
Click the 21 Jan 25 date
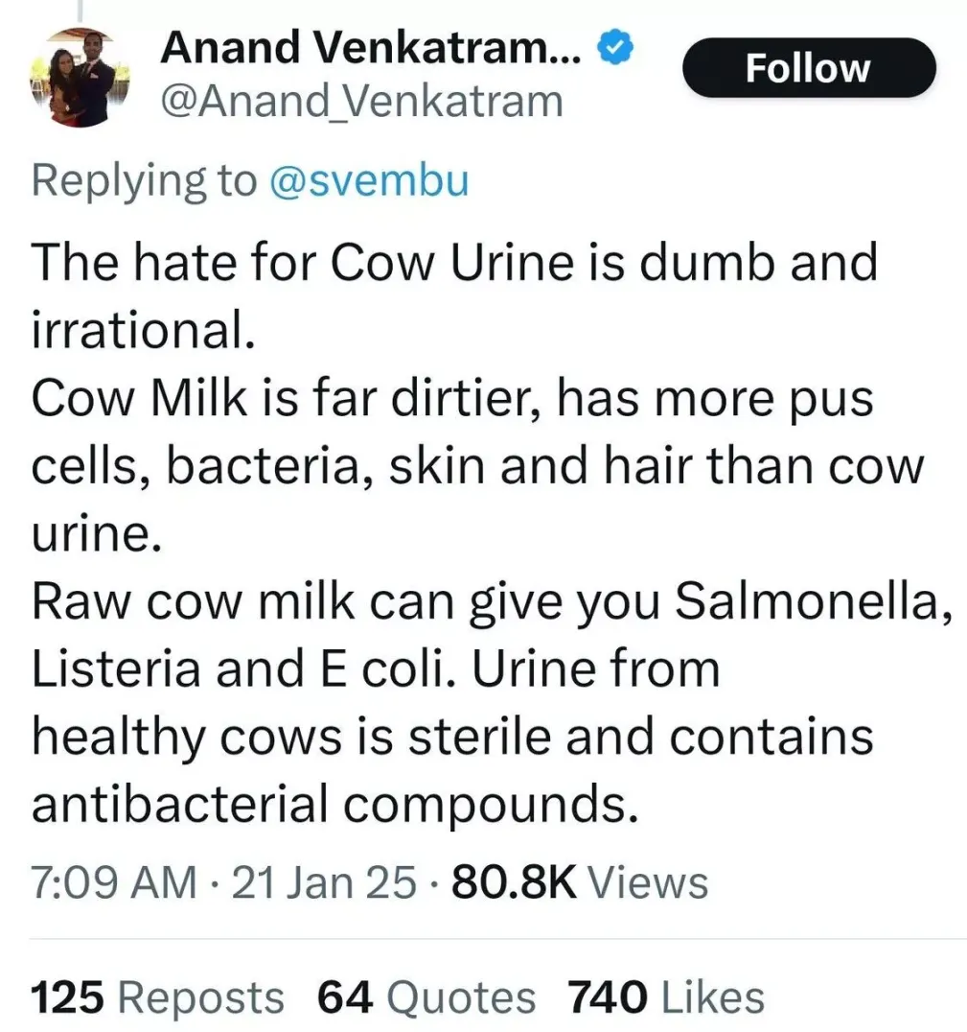(x=324, y=882)
